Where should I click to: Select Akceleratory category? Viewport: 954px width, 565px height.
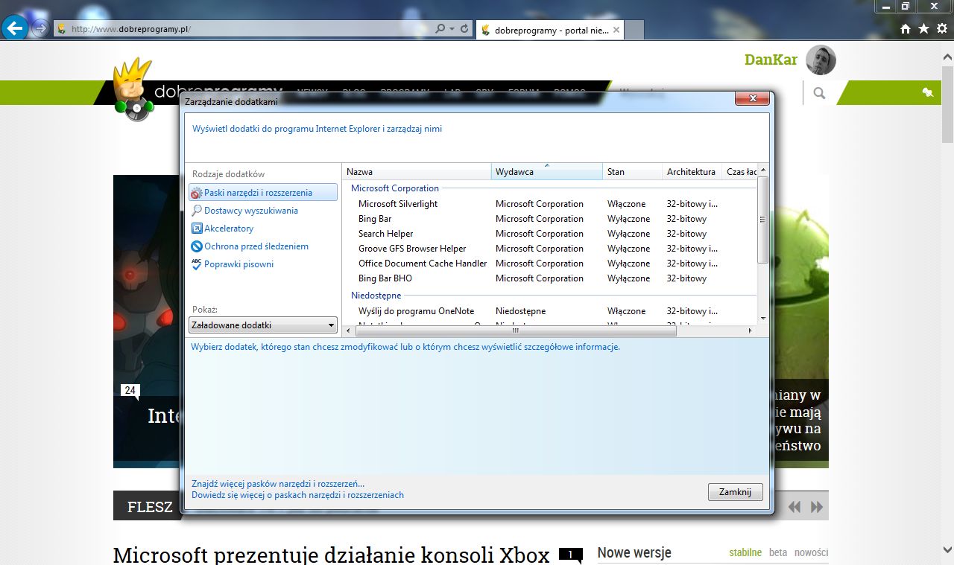point(229,229)
